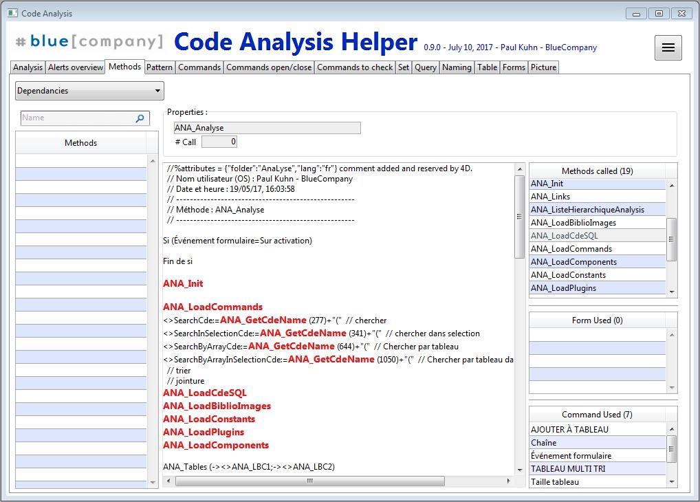
Task: Click Command Used list scrollbar thumb
Action: pyautogui.click(x=671, y=449)
